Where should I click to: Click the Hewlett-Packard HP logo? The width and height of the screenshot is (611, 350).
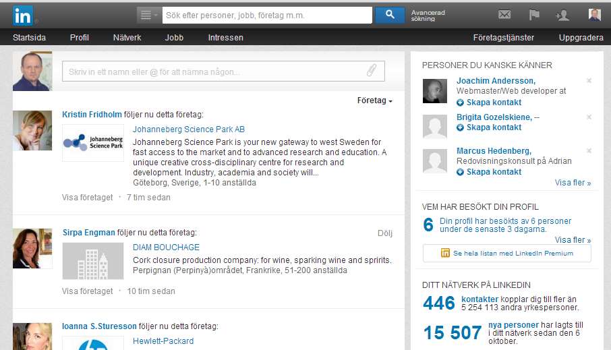coord(93,343)
